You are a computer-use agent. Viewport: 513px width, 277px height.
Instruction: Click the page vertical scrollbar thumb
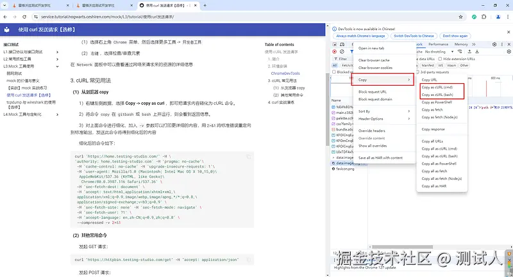[327, 109]
